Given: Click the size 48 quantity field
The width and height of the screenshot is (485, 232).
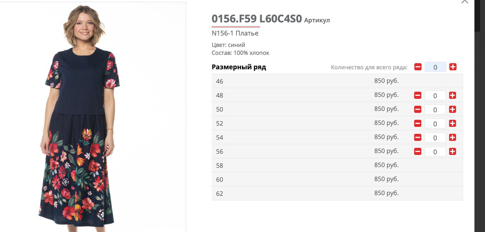Looking at the screenshot, I should [435, 96].
